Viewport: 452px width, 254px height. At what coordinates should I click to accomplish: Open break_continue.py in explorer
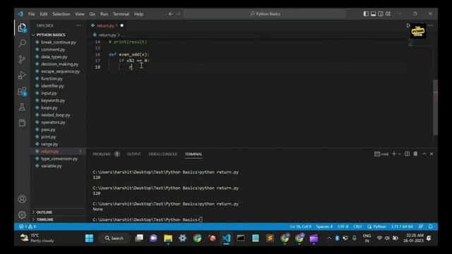pos(58,42)
